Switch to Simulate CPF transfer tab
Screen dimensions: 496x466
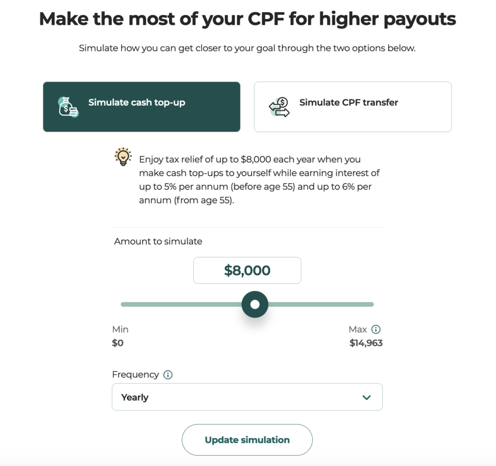(x=353, y=107)
